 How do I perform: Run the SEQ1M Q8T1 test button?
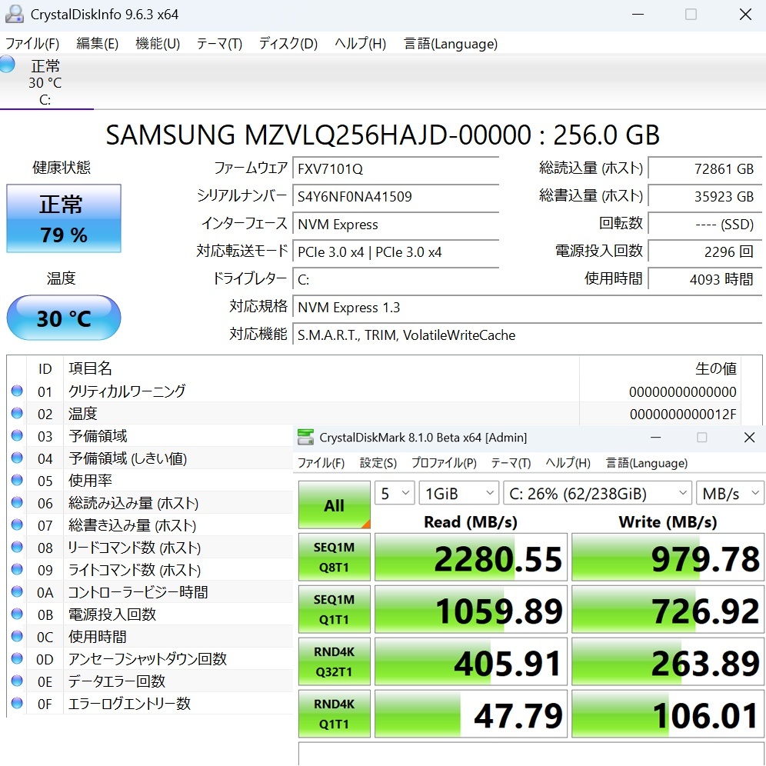(x=334, y=558)
